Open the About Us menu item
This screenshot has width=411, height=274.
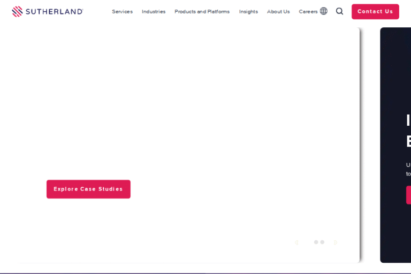(x=278, y=12)
